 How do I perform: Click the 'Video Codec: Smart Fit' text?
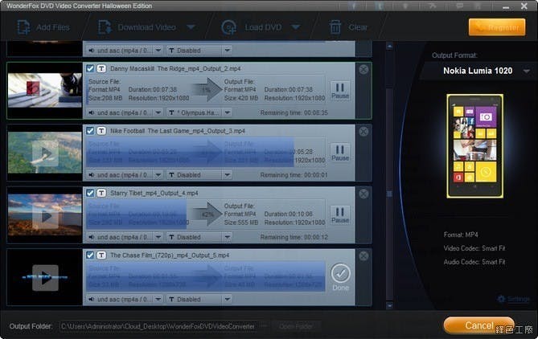[x=474, y=247]
